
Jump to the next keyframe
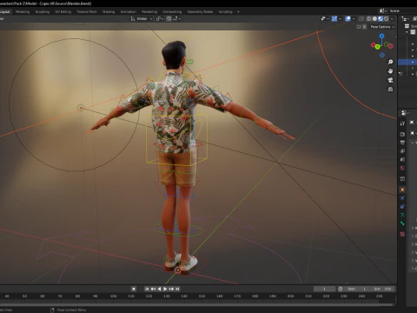pyautogui.click(x=171, y=289)
